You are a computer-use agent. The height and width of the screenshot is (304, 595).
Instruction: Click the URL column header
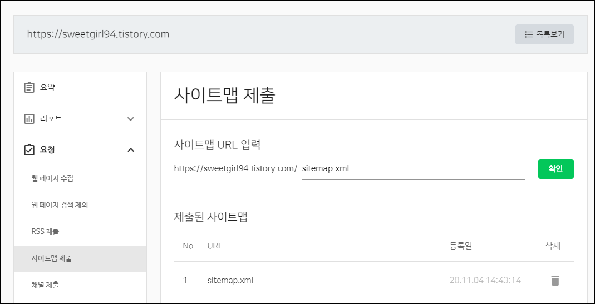[215, 246]
